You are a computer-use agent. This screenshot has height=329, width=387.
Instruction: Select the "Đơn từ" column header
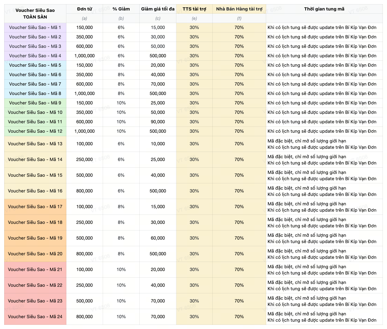tap(85, 9)
